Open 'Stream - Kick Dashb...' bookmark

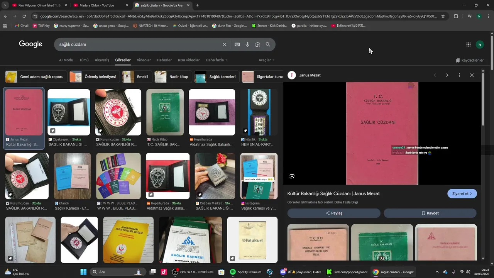click(269, 26)
